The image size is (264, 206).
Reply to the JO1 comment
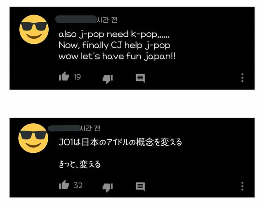pyautogui.click(x=140, y=187)
